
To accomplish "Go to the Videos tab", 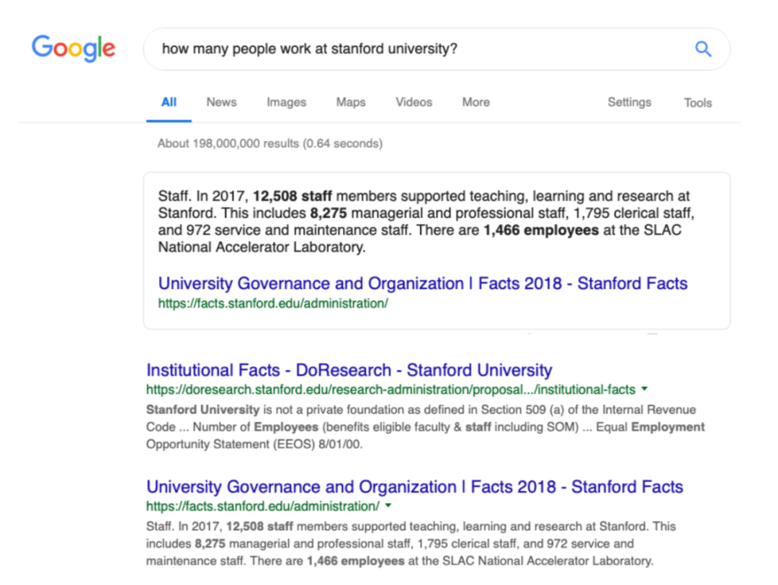I will (413, 102).
